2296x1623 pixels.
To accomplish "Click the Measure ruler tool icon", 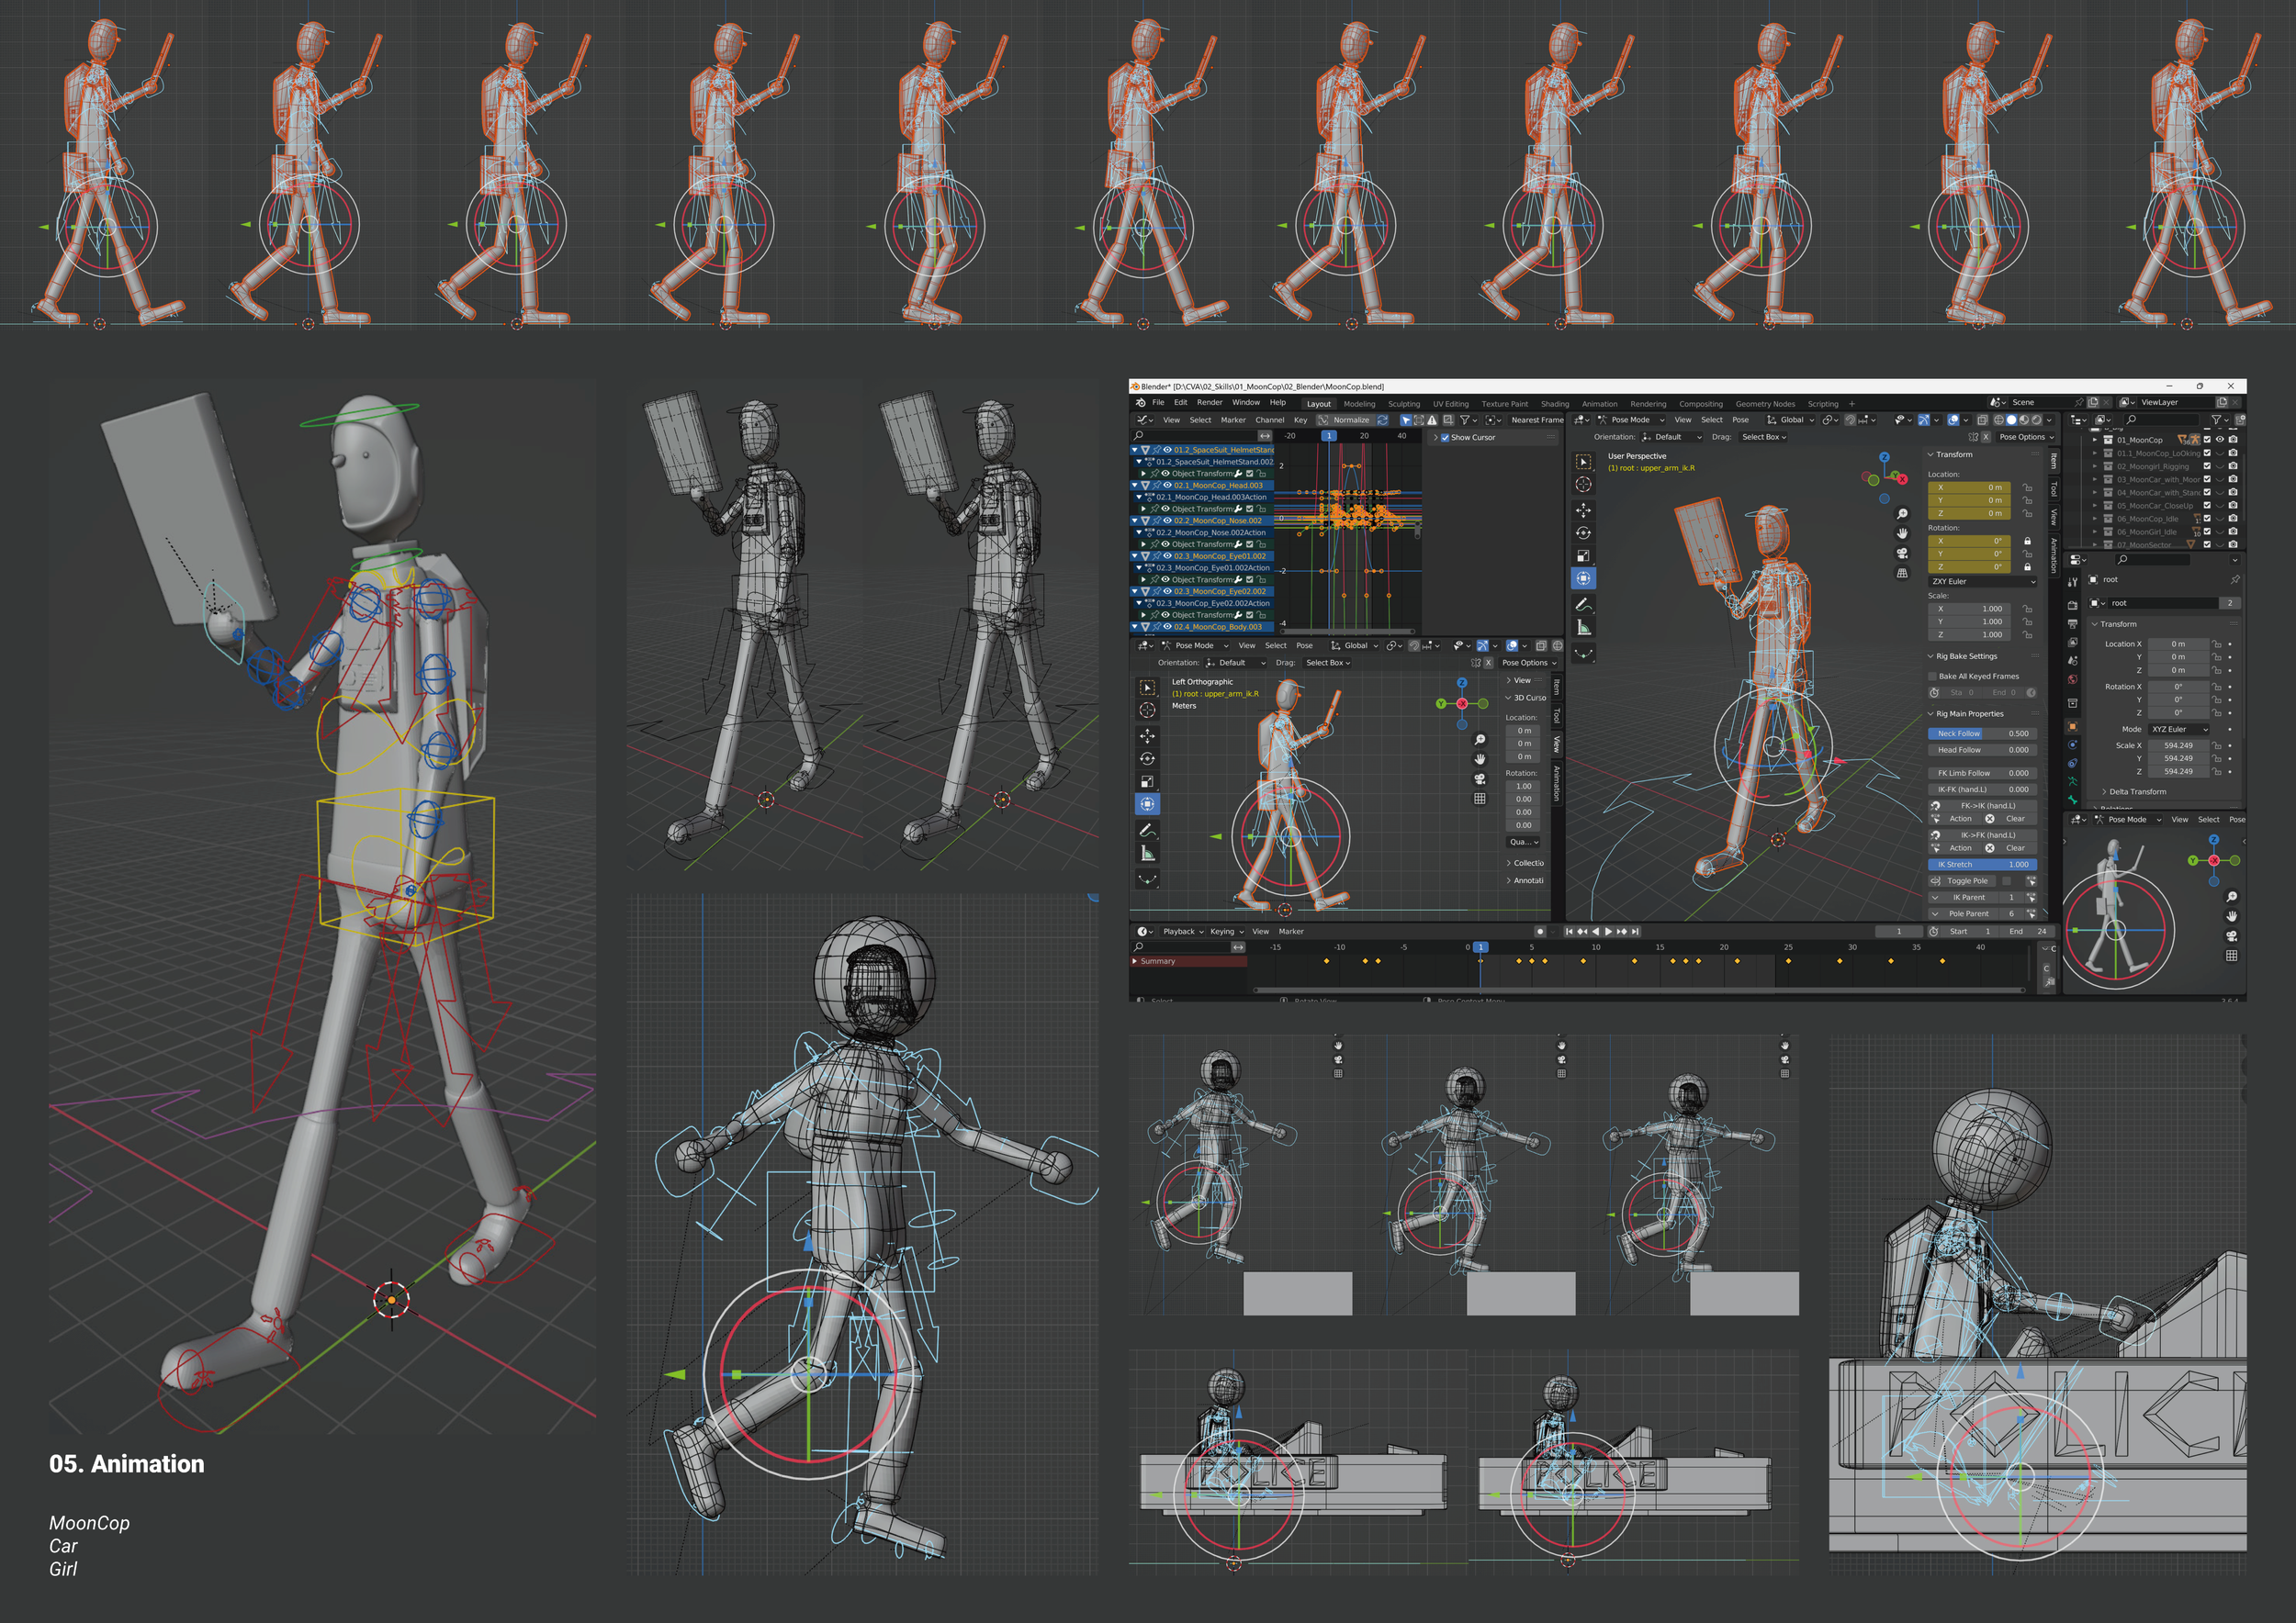I will click(1583, 628).
